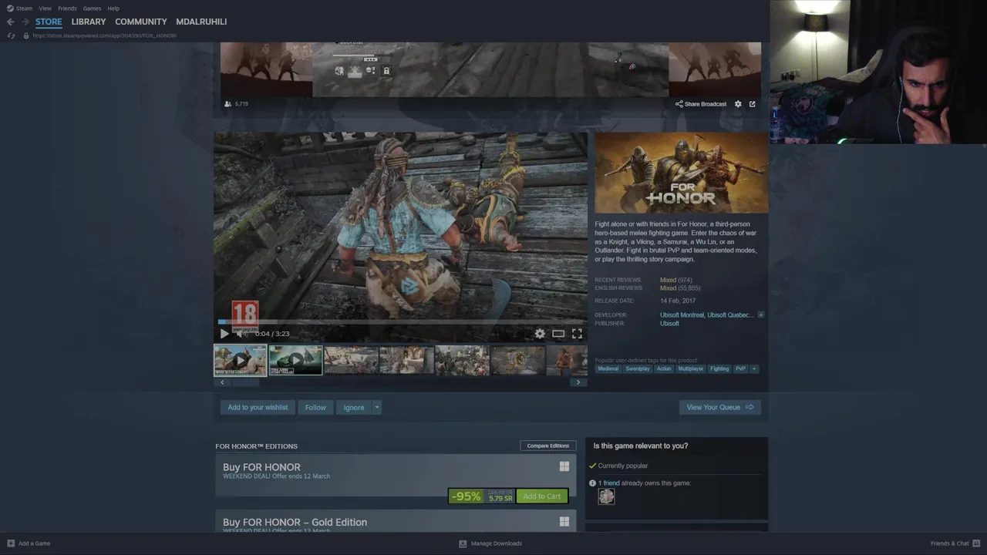Open recent reviews Mixed (974) link

coord(676,280)
